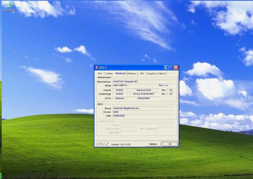The width and height of the screenshot is (253, 179).
Task: Click the Validate button
Action: [153, 144]
